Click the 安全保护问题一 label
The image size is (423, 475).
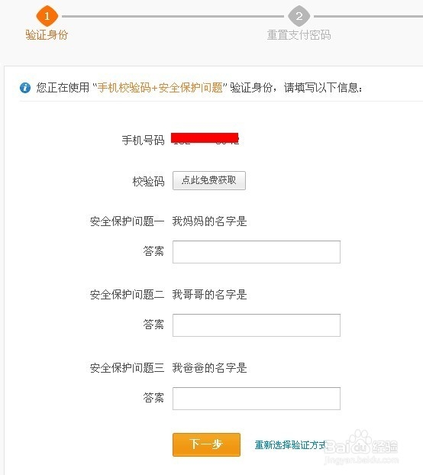pos(128,221)
